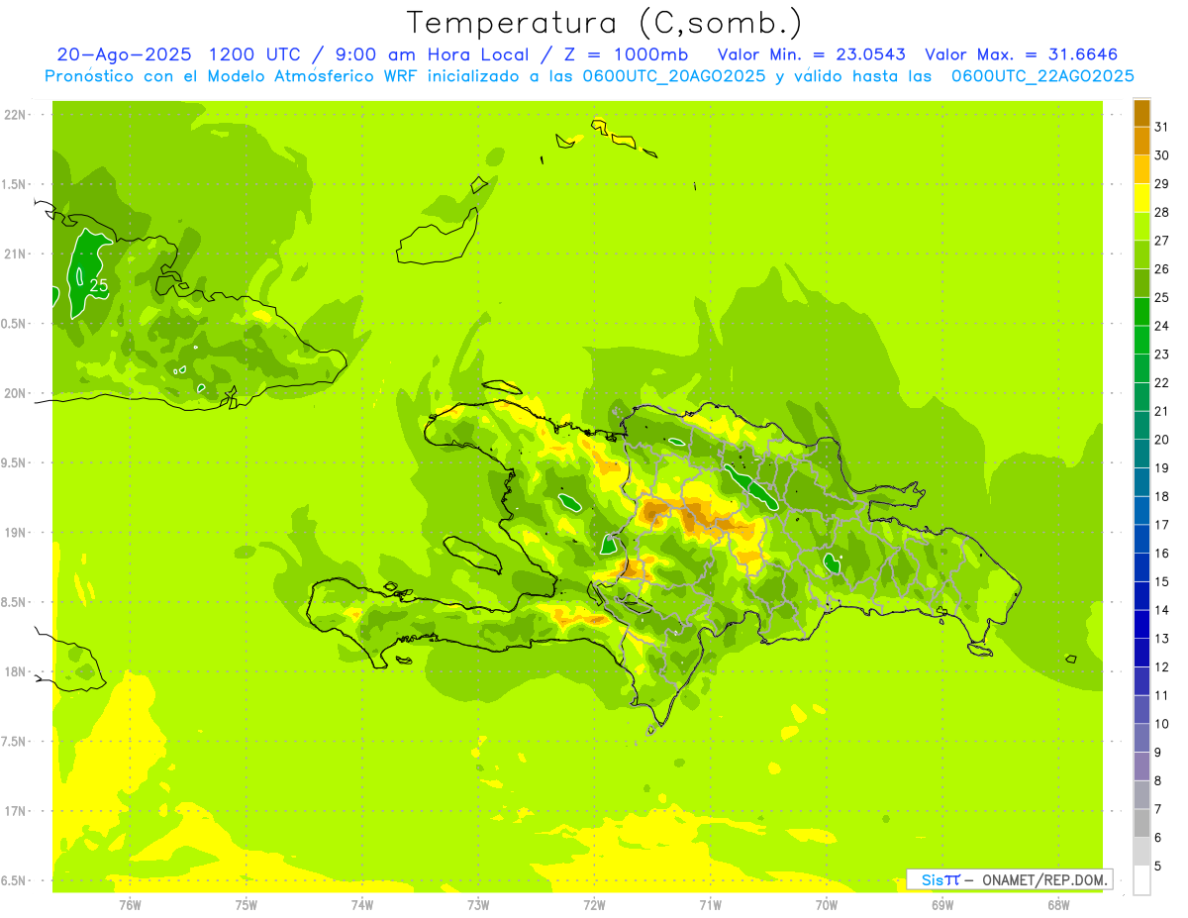Click the "72W" longitude label
The height and width of the screenshot is (918, 1188).
[x=594, y=906]
